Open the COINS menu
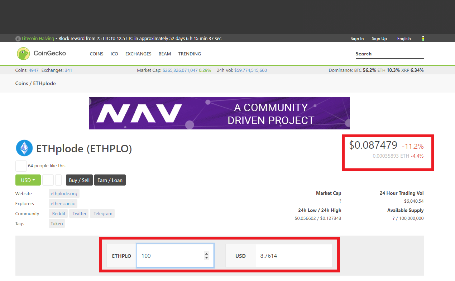Image resolution: width=455 pixels, height=281 pixels. coord(96,54)
